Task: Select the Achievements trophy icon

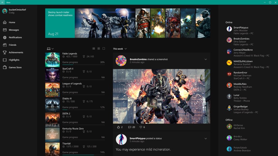Action: [5, 52]
